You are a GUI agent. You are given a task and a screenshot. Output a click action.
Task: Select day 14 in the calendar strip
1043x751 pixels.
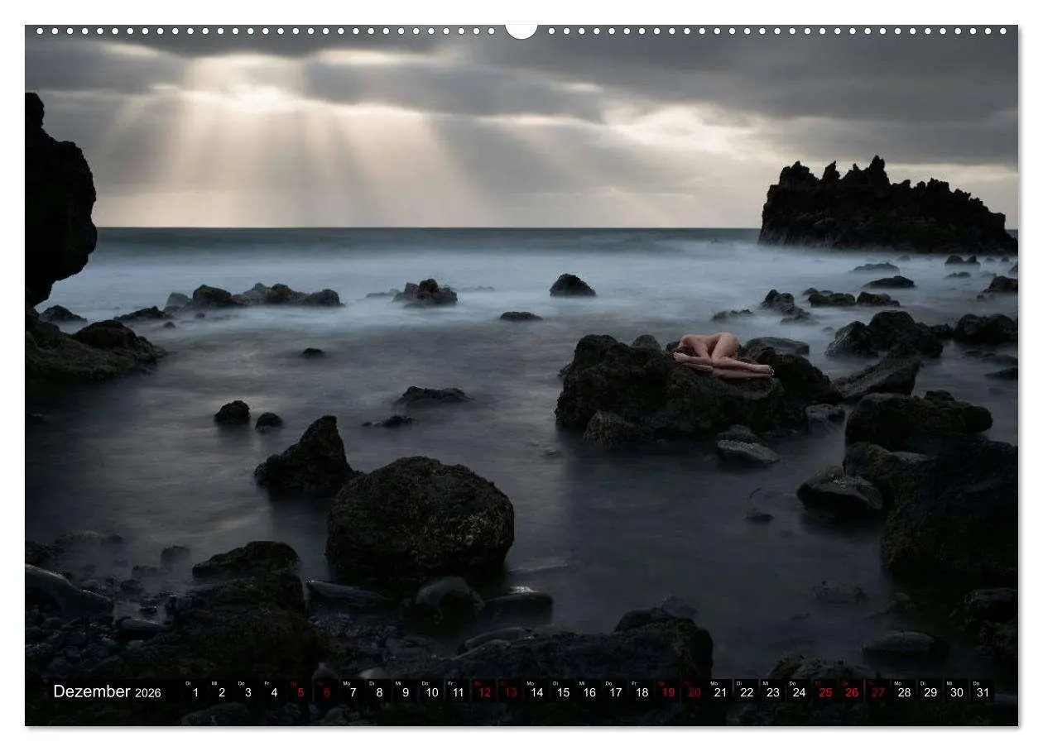coord(536,691)
